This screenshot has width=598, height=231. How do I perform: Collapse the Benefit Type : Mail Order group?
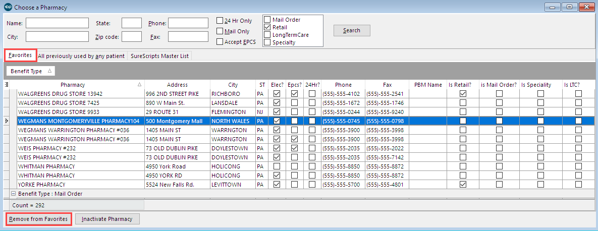pyautogui.click(x=13, y=193)
